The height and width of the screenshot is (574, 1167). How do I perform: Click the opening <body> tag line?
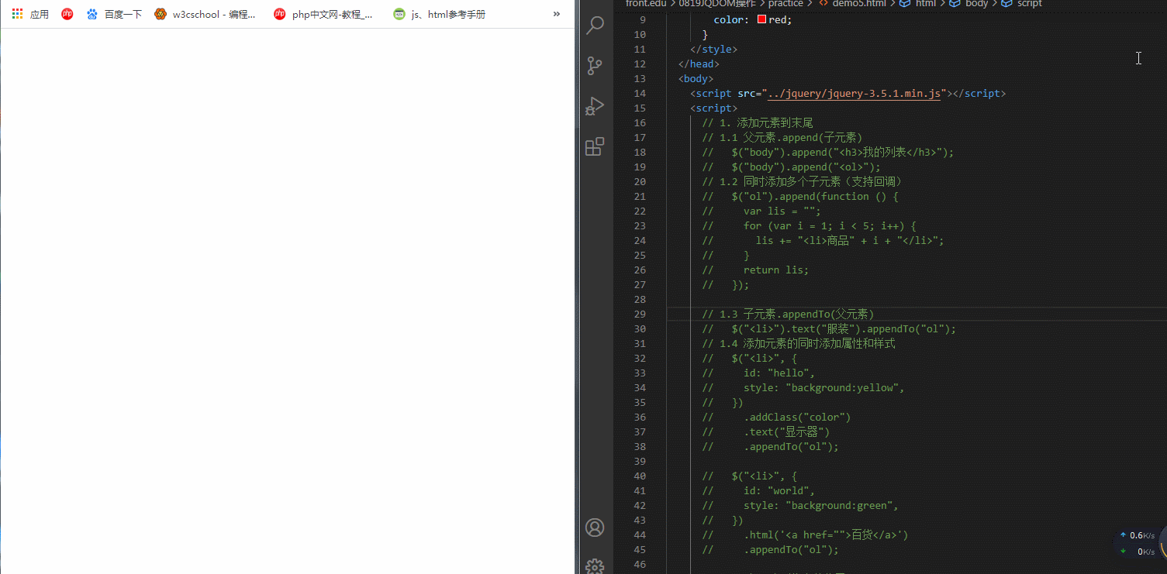696,78
